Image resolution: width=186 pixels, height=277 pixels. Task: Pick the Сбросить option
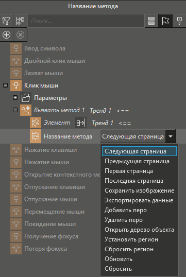tap(139, 269)
